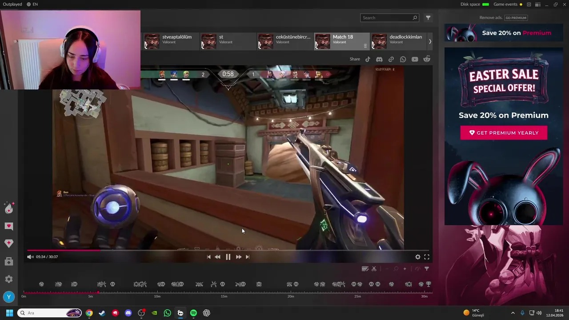The image size is (569, 320).
Task: Jump to 15m on timeline ruler
Action: tap(224, 296)
